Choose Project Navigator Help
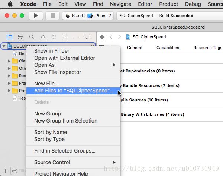Screen dimensions: 223x176 (73, 173)
